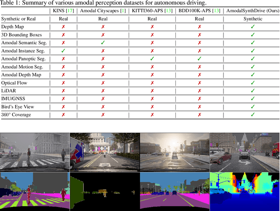Click the green check for Amodal Semantic Seg. under Amodal Cityscapes
Viewport: 280px width, 211px height.
pos(103,43)
